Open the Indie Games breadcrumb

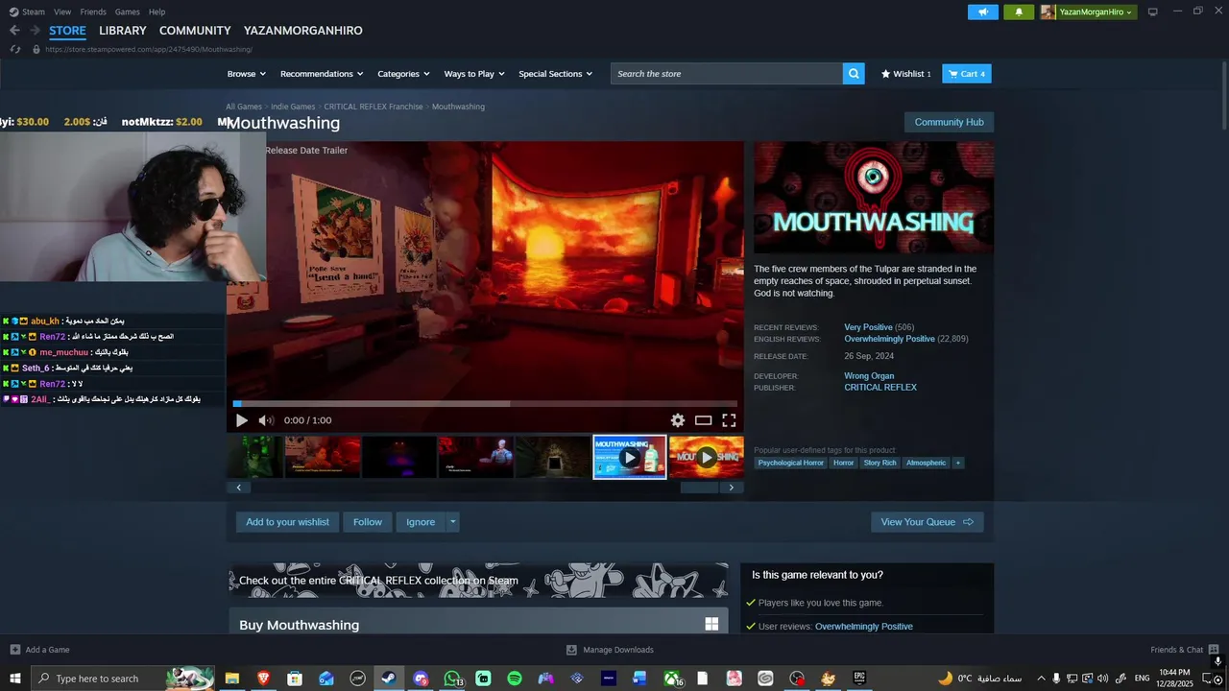tap(293, 107)
